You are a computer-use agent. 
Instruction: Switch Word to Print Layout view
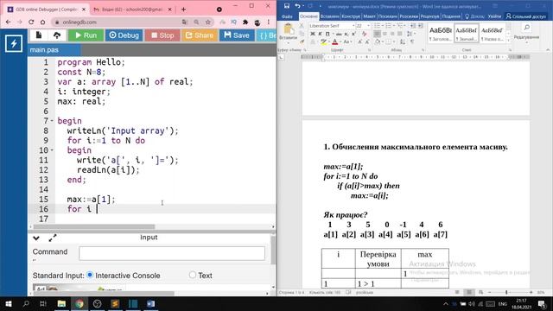[x=469, y=292]
